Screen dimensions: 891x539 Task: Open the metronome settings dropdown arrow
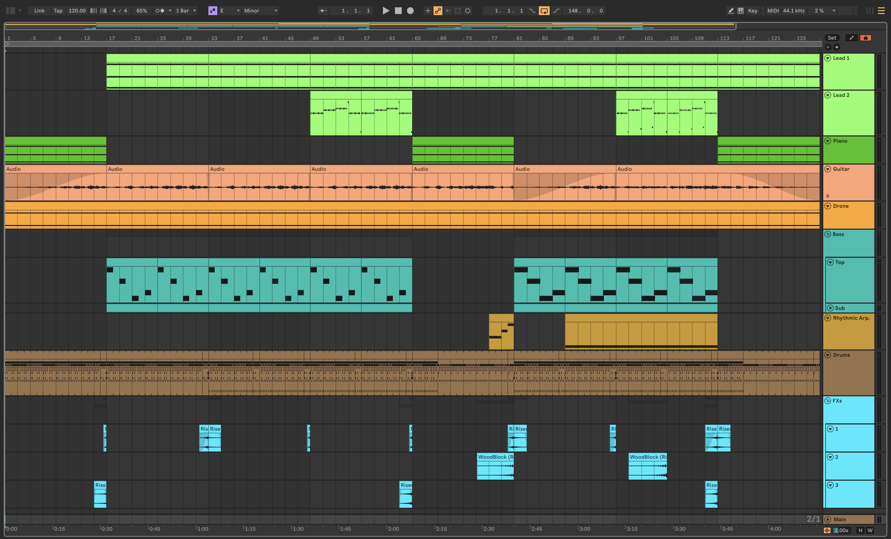[170, 11]
